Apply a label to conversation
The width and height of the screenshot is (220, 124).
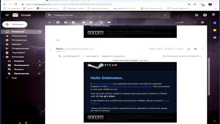(109, 22)
